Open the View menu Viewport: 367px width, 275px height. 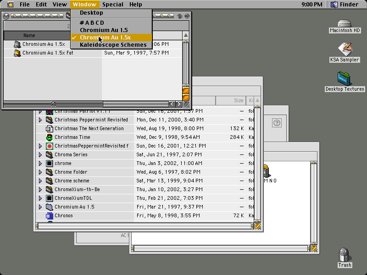60,5
